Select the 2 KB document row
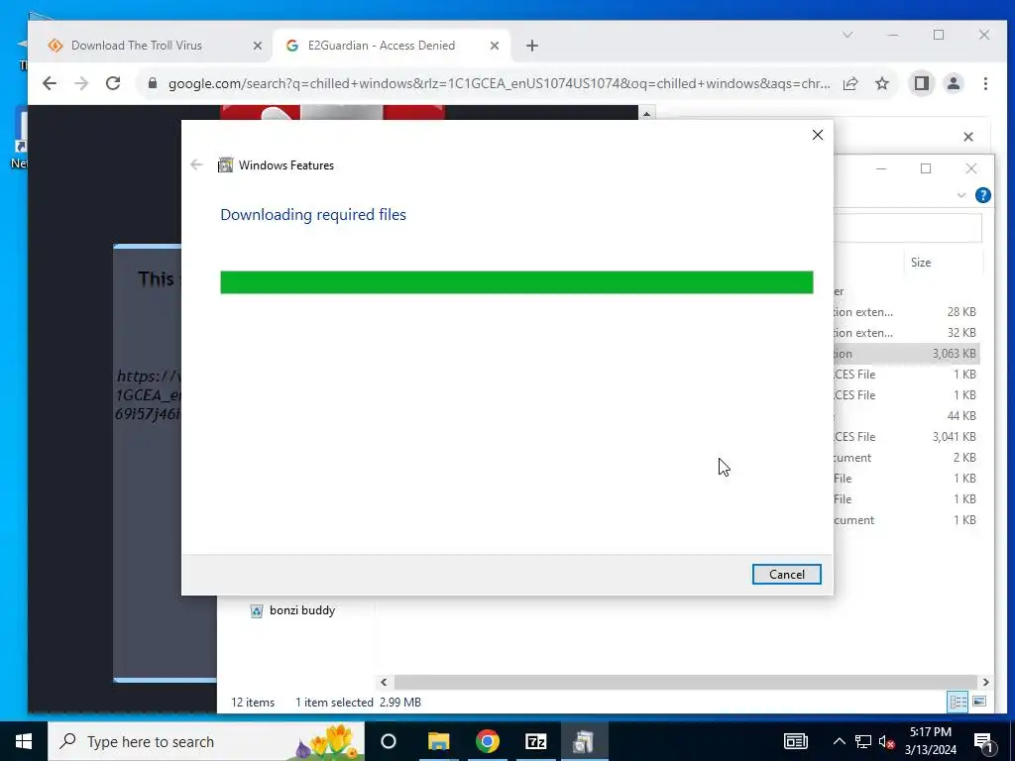 [x=906, y=458]
